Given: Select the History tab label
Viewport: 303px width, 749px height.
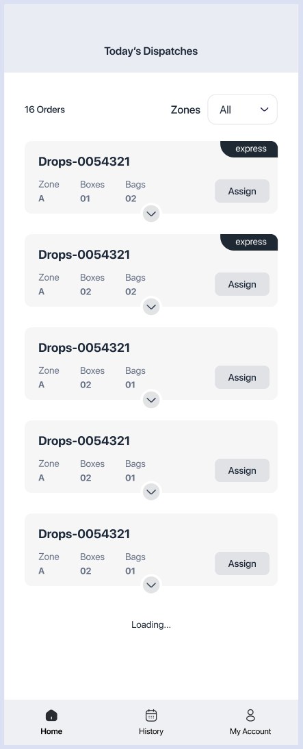Looking at the screenshot, I should tap(151, 731).
